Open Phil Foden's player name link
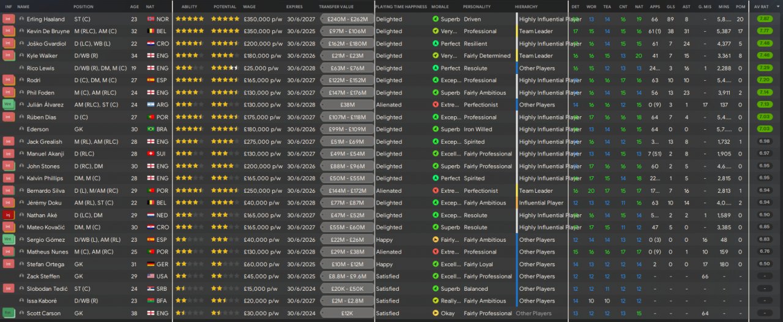This screenshot has width=783, height=322. [41, 92]
